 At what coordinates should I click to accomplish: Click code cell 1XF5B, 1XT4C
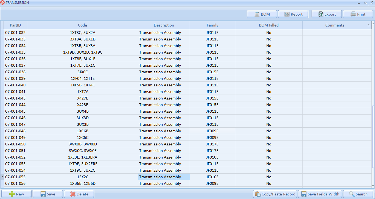tap(83, 85)
